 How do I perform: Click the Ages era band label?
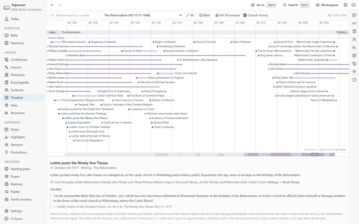52,33
